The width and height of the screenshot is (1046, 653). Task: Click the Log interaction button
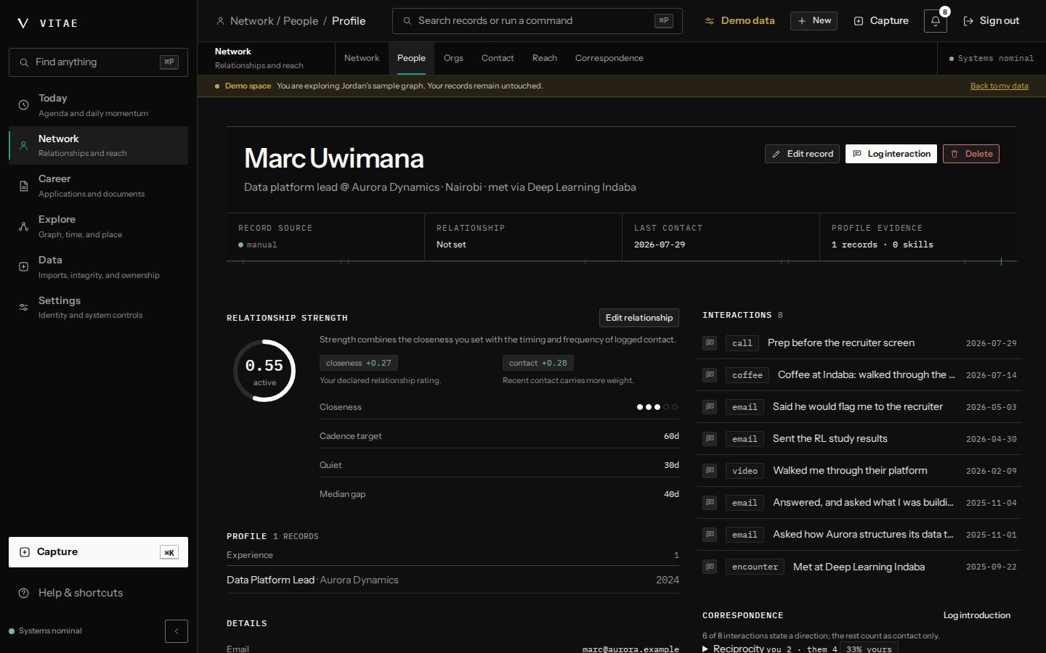pos(891,154)
